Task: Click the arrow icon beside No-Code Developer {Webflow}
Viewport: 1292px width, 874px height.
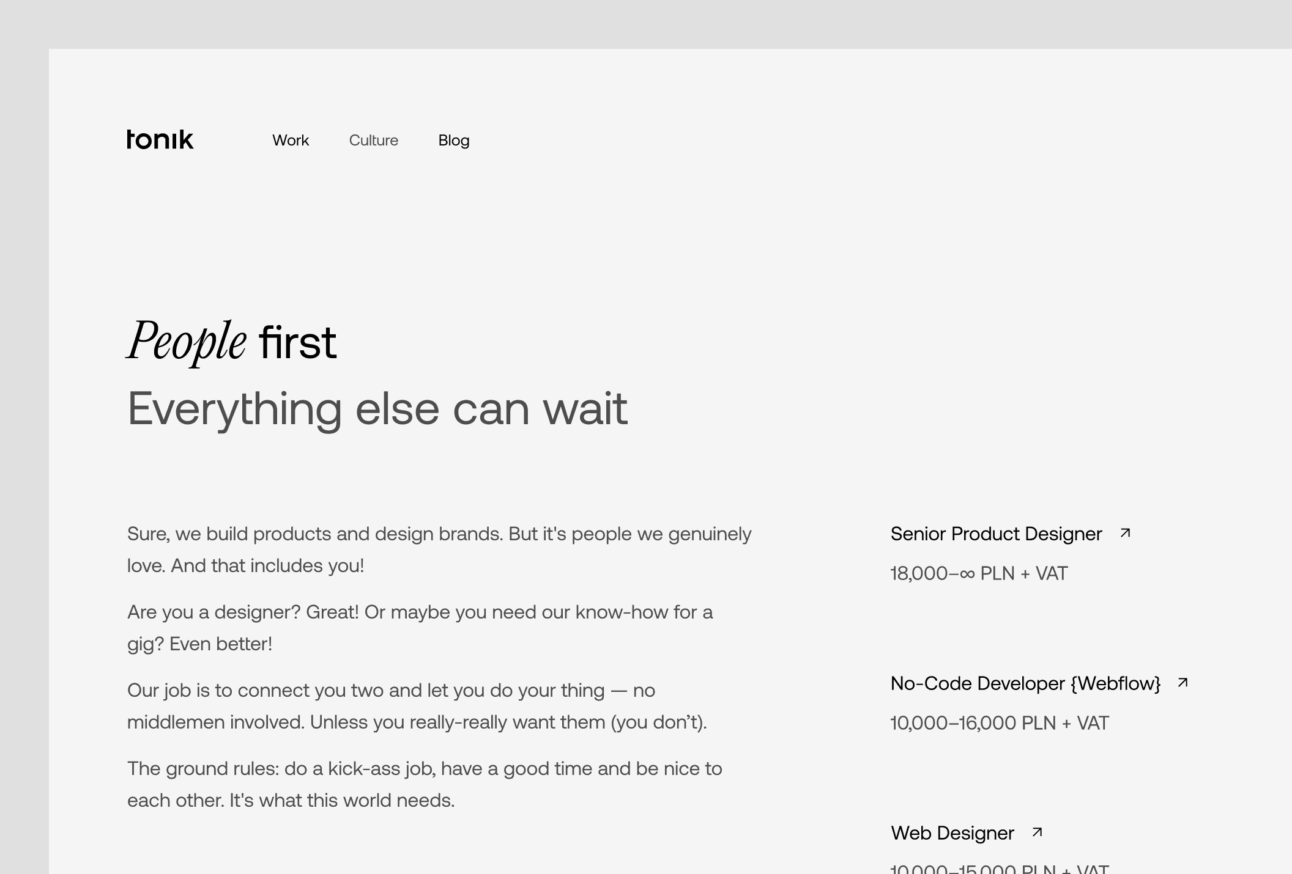Action: [x=1184, y=683]
